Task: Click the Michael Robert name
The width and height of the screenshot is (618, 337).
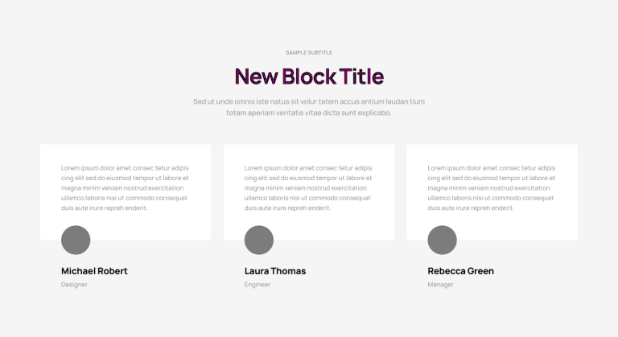Action: (94, 271)
